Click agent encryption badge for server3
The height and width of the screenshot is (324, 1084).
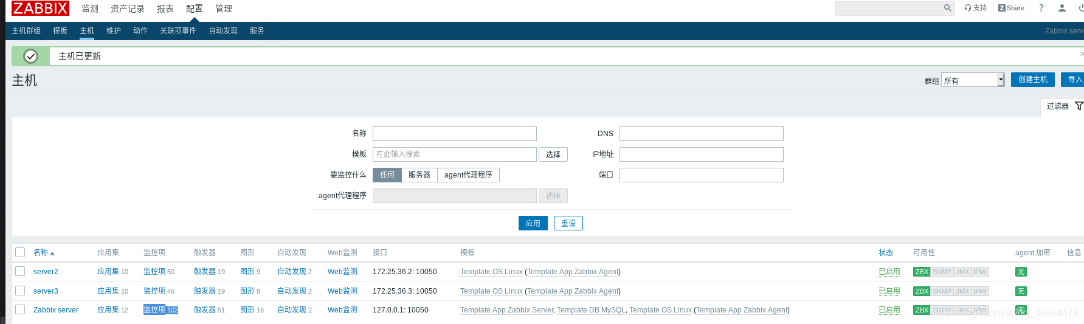[x=1021, y=291]
